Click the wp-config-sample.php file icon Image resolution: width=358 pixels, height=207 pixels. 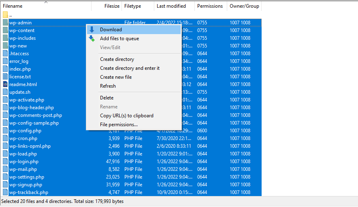[x=6, y=123]
